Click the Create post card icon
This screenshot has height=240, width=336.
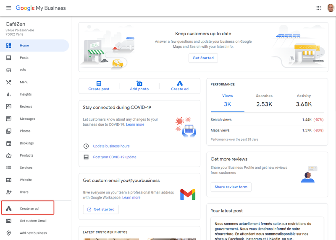pyautogui.click(x=99, y=83)
